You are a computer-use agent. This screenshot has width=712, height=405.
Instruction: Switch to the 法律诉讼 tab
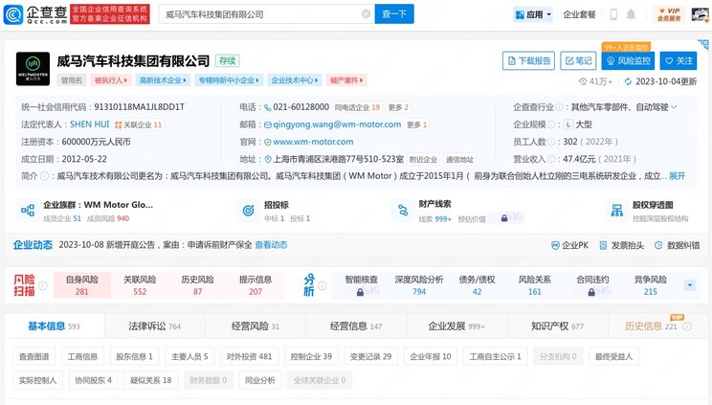click(x=154, y=326)
